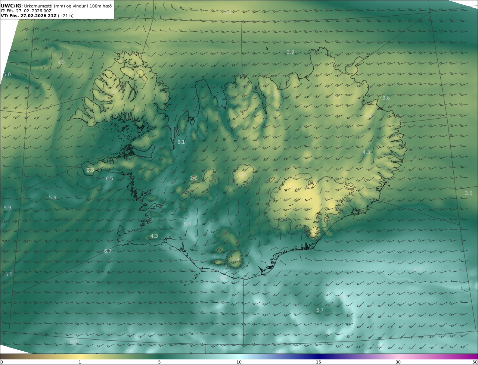This screenshot has height=365, width=478.
Task: Click the 3.9 value off the north coast
Action: pos(291,52)
